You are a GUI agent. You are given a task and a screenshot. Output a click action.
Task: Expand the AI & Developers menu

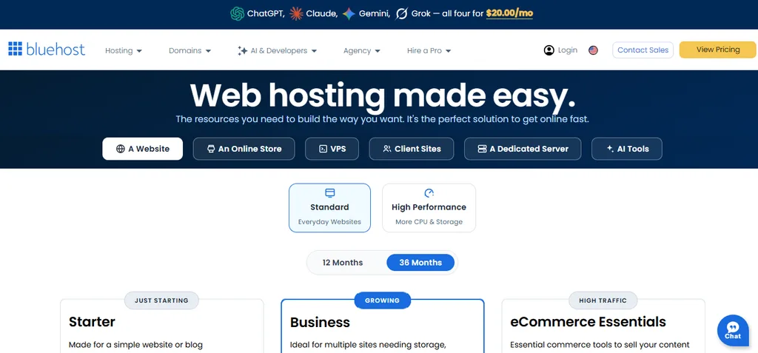(277, 51)
